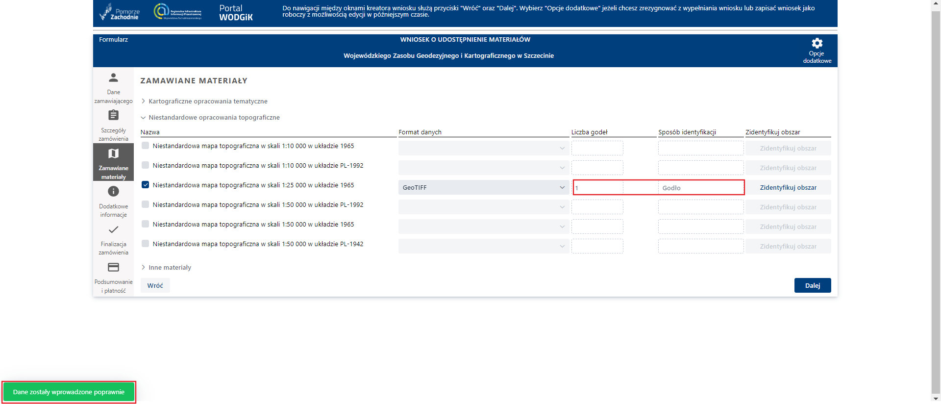
Task: Open Podsumowanie i płatność card icon
Action: pyautogui.click(x=113, y=267)
